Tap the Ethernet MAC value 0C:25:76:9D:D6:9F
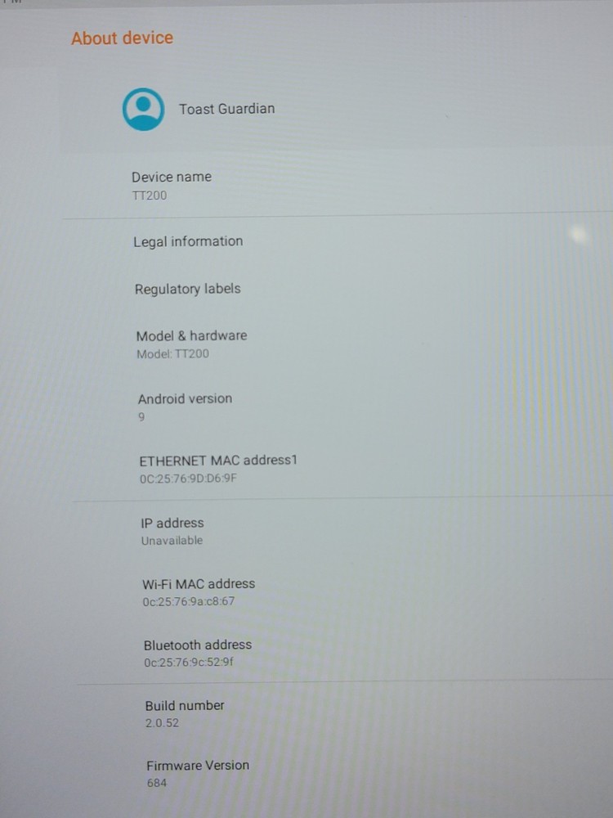Screen dimensions: 613x818 point(188,479)
